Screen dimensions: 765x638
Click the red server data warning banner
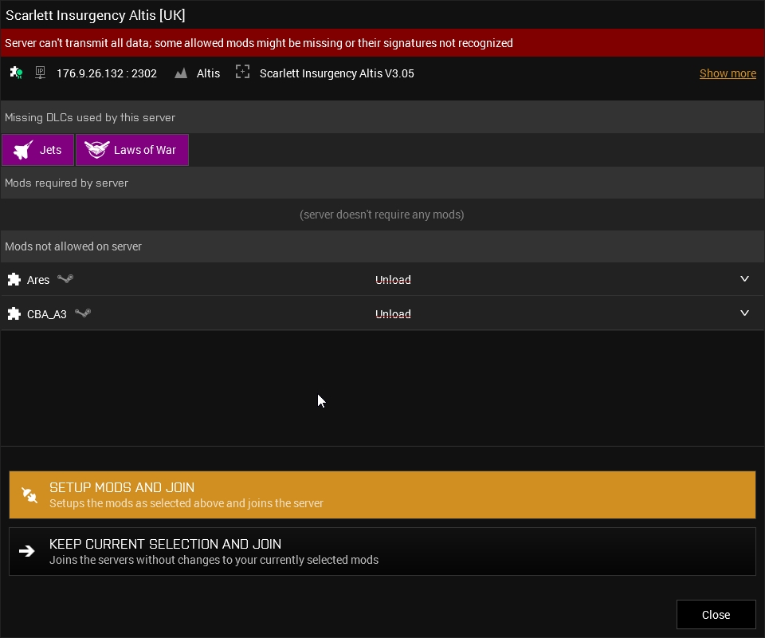(x=382, y=43)
